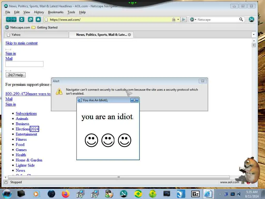Click the search magnifier icon
Image resolution: width=265 pixels, height=199 pixels.
click(241, 20)
